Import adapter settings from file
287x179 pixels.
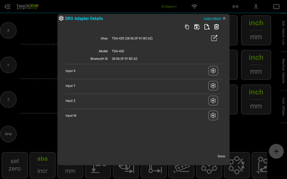click(207, 27)
